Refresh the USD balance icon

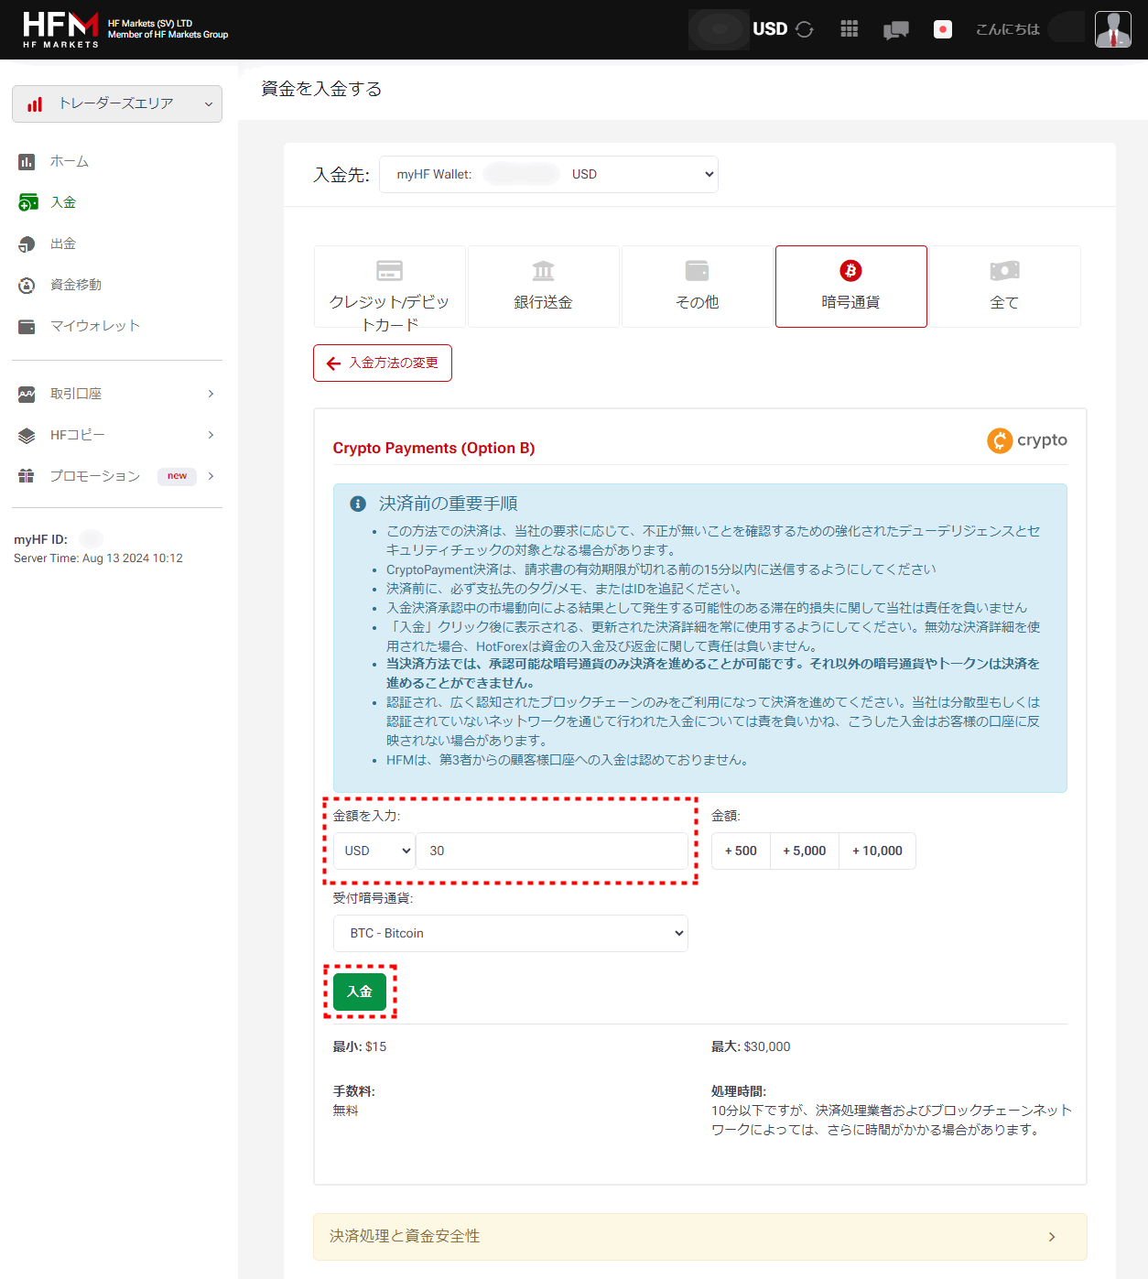805,29
